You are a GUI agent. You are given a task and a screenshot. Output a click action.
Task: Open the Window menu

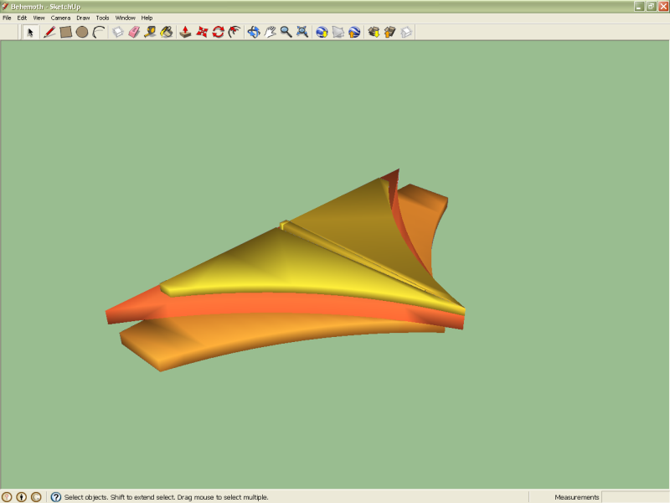[x=125, y=18]
